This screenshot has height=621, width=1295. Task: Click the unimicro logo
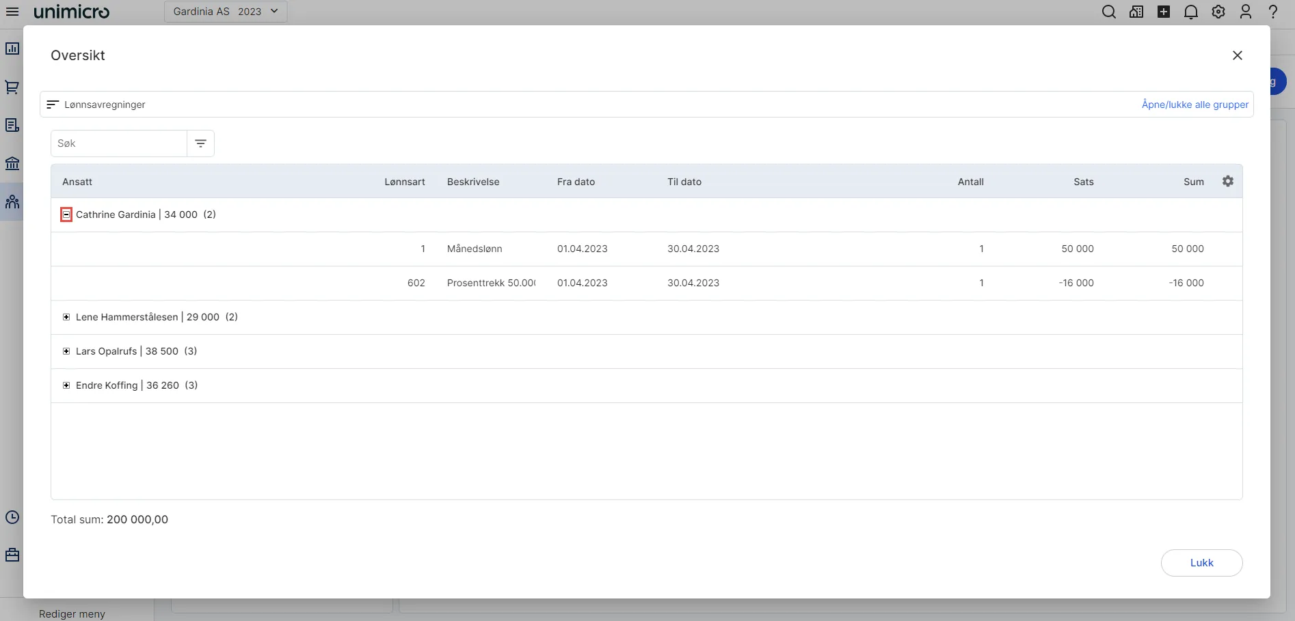tap(72, 12)
